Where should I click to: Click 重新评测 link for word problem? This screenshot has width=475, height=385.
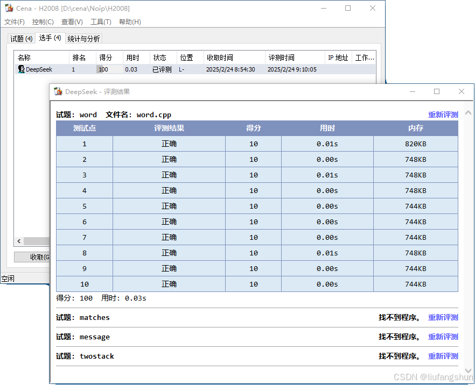tap(443, 115)
